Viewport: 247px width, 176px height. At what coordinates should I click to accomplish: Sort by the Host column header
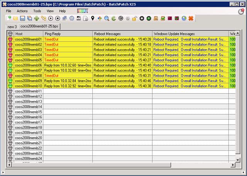(x=28, y=34)
